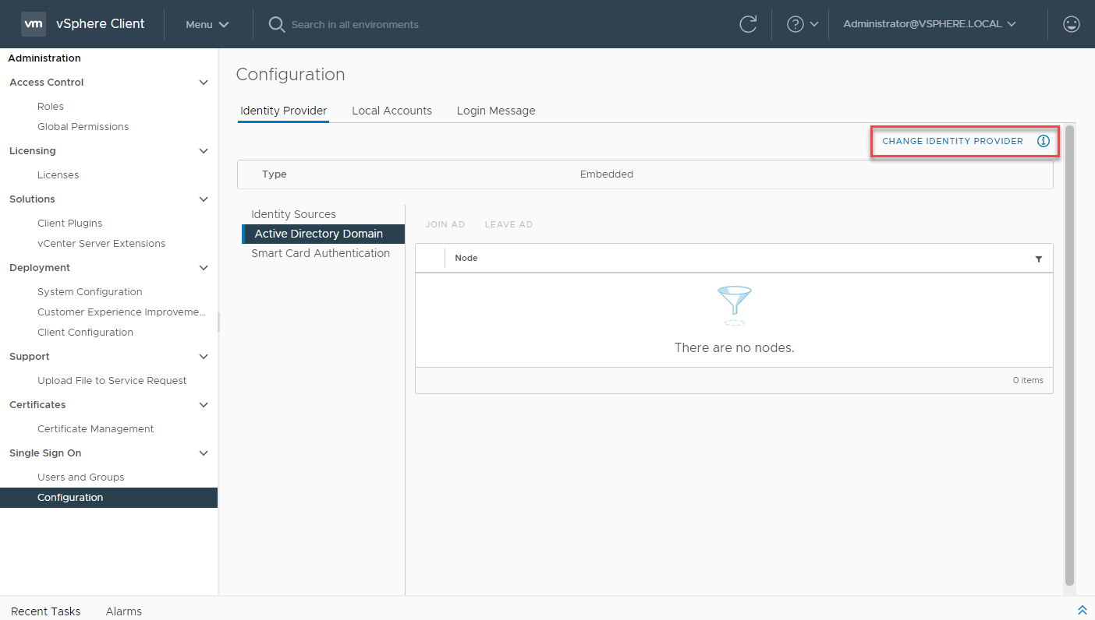Open Upload File to Service Request
Viewport: 1095px width, 620px height.
point(112,381)
